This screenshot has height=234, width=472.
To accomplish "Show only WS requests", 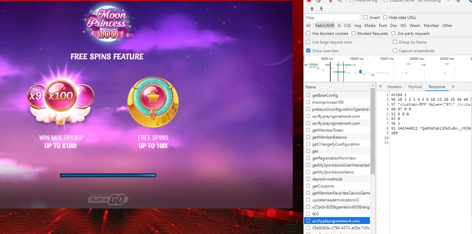I will coord(403,26).
